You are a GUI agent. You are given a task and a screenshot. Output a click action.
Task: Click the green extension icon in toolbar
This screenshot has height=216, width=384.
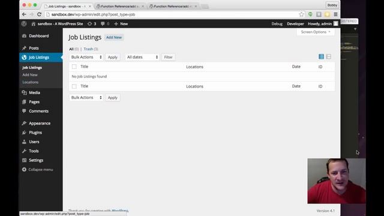310,14
